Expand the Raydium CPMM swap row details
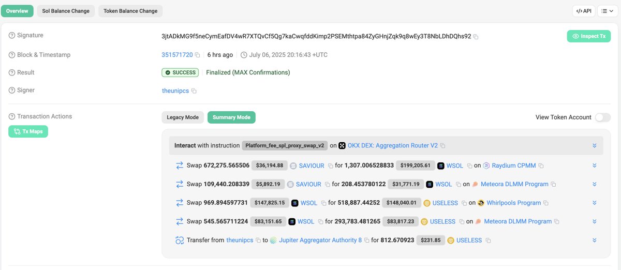Viewport: 621px width, 270px height. [x=595, y=166]
